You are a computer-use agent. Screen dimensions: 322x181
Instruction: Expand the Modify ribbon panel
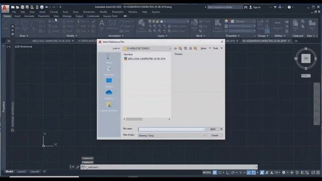71,36
